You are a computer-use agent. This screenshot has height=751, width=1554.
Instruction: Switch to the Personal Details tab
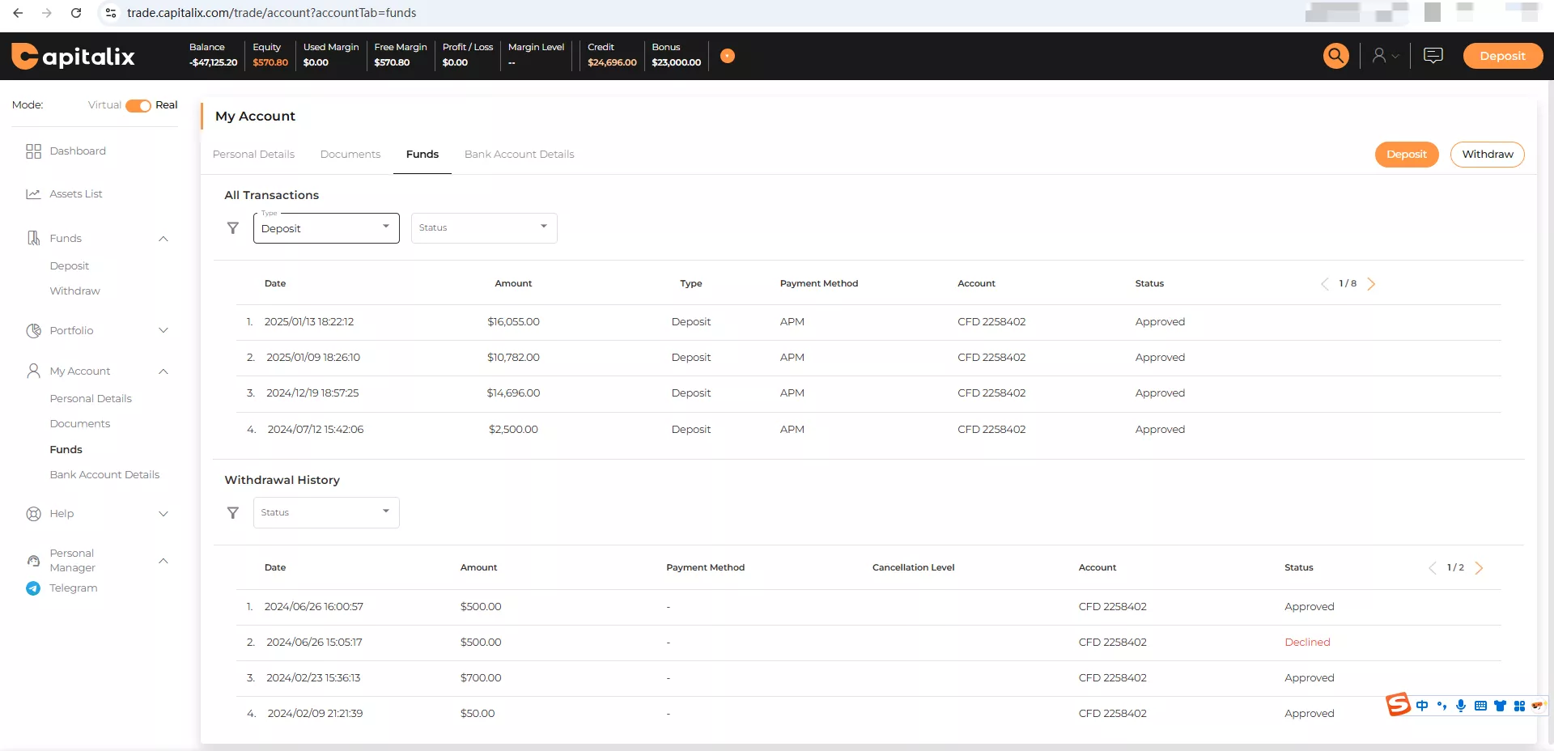click(x=253, y=155)
